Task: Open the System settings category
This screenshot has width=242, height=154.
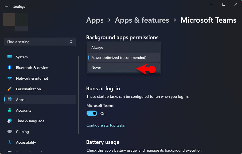Action: tap(40, 57)
